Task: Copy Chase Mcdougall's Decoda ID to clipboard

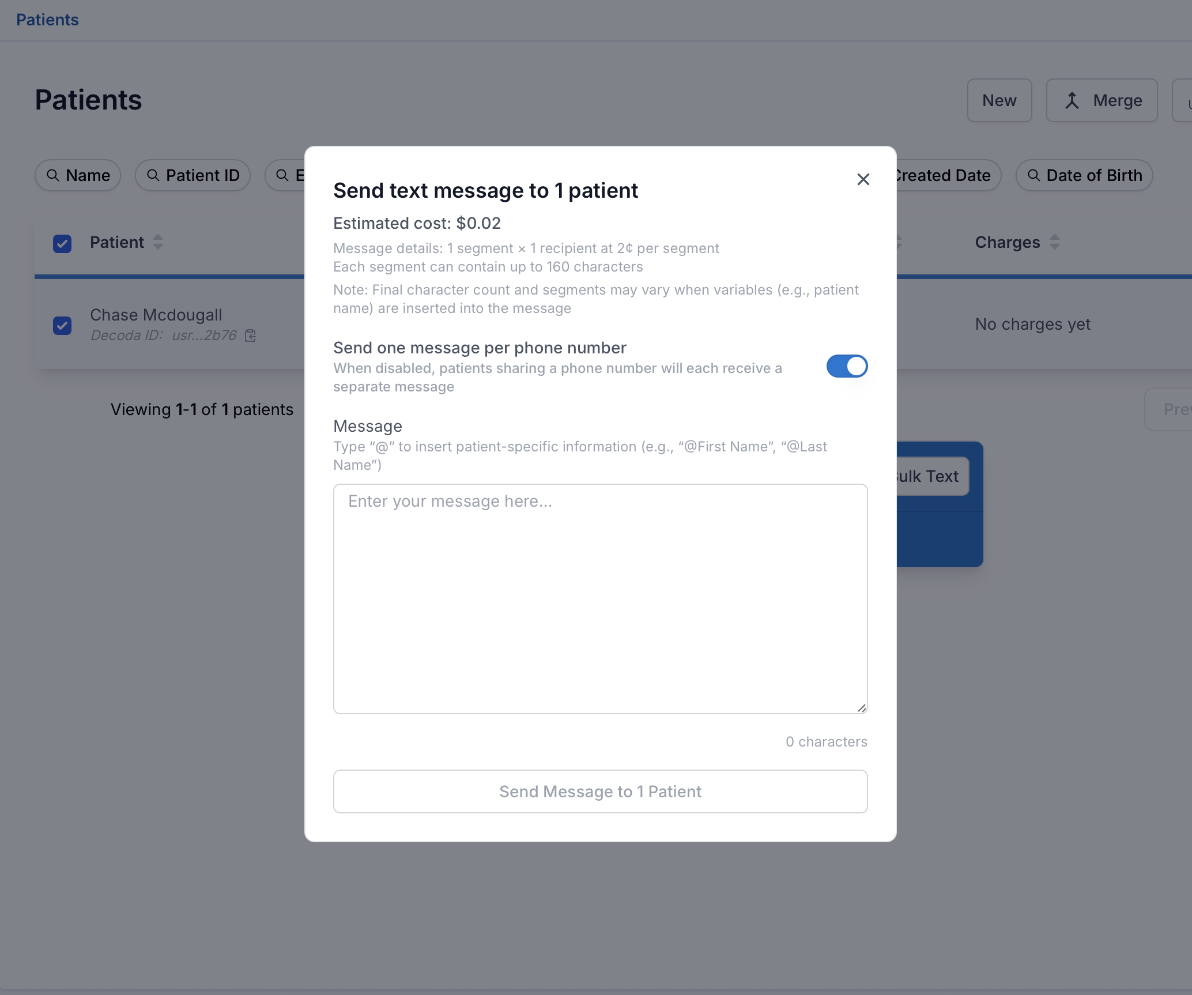Action: 250,336
